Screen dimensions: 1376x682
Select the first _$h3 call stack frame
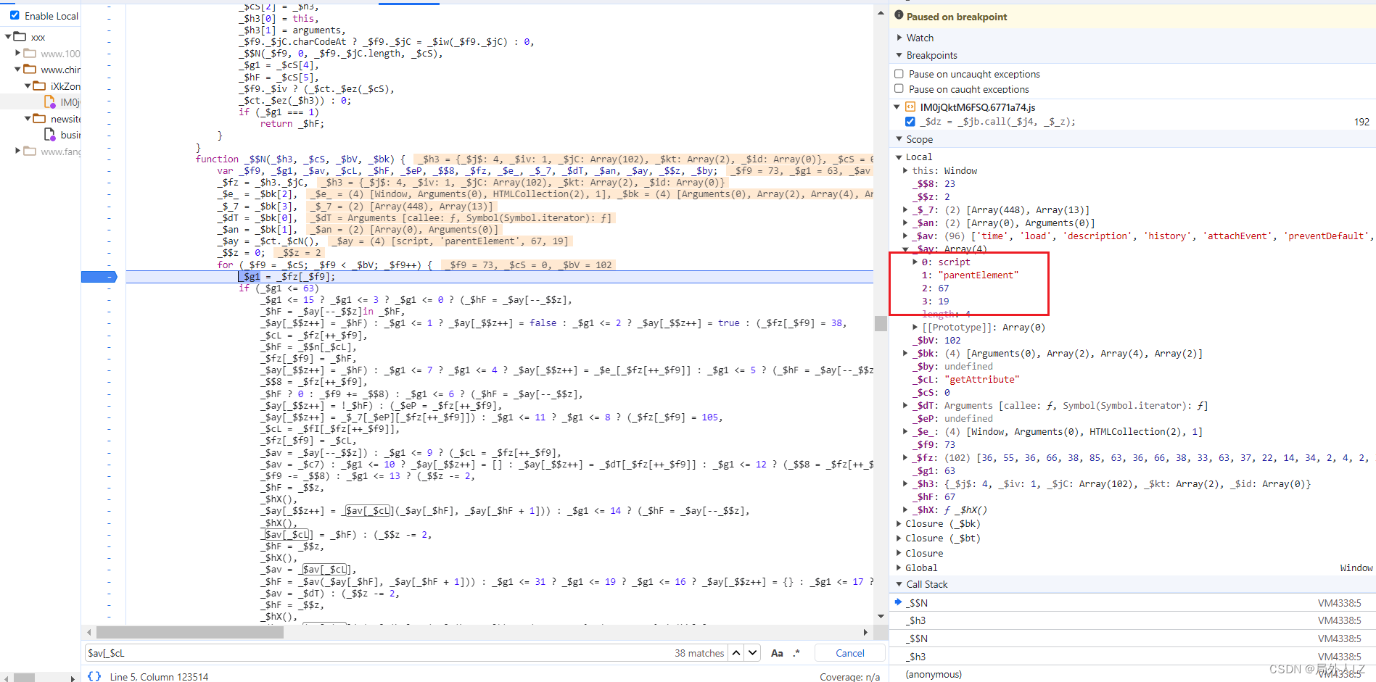1133,620
